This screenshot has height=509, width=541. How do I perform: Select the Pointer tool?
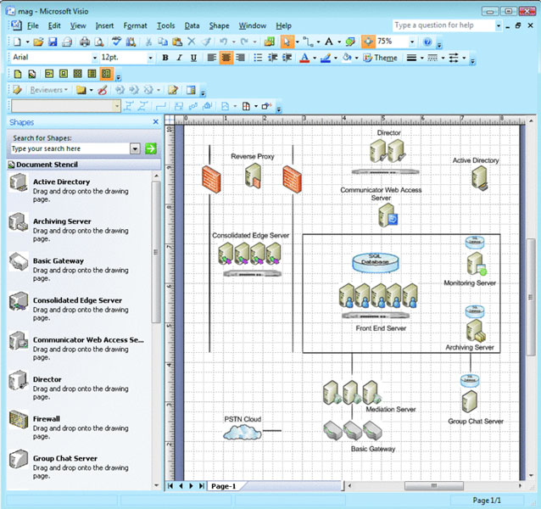pos(287,42)
